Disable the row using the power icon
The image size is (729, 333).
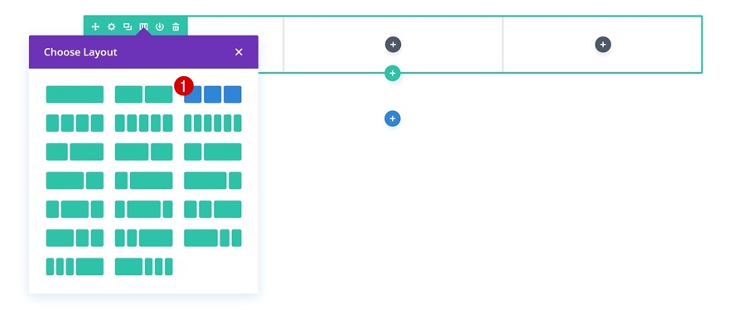[x=160, y=27]
